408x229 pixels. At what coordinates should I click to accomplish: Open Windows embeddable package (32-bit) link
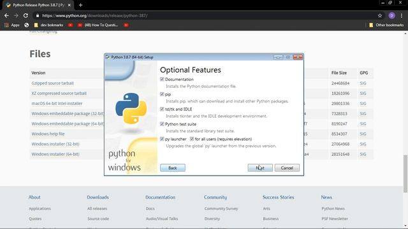click(68, 113)
